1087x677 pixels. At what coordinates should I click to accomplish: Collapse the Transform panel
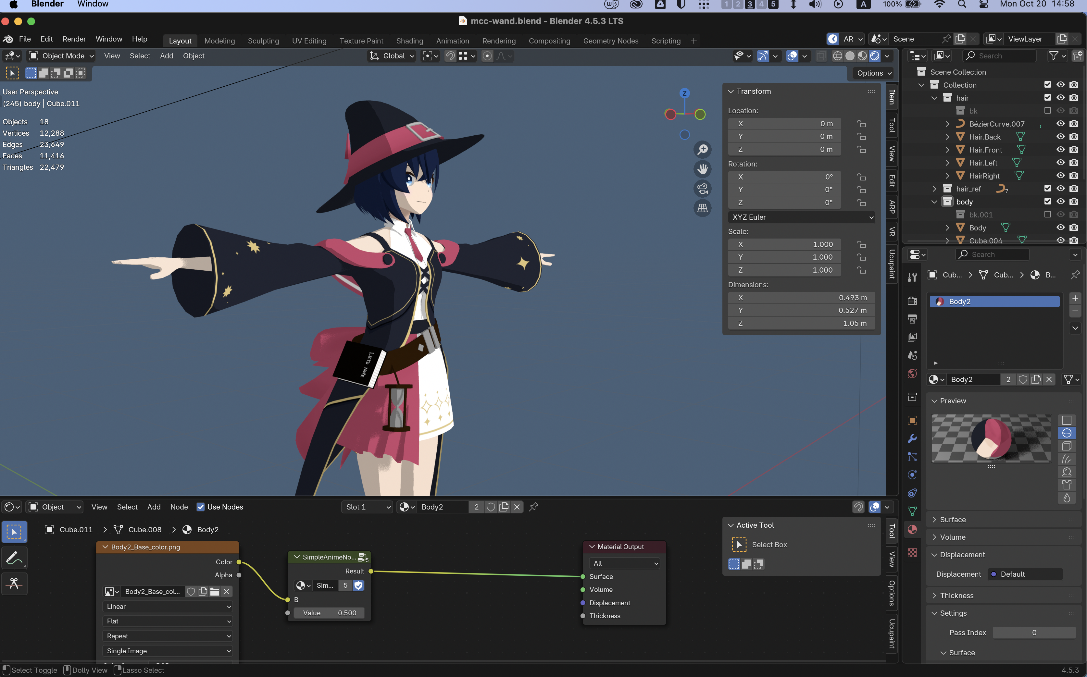coord(731,91)
